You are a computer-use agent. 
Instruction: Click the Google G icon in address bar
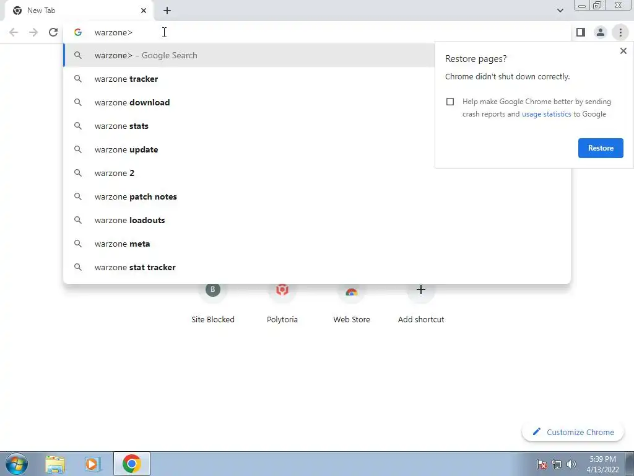click(x=78, y=32)
